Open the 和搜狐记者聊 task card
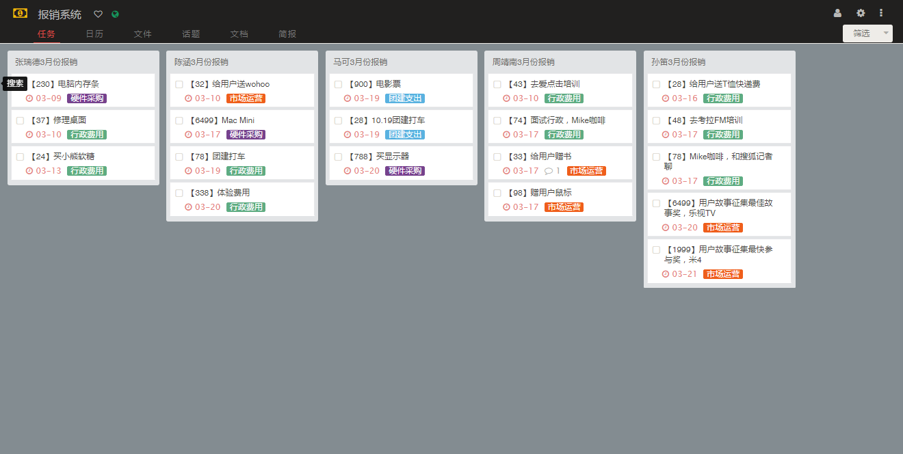Screen dimensions: 903x454 click(x=719, y=168)
